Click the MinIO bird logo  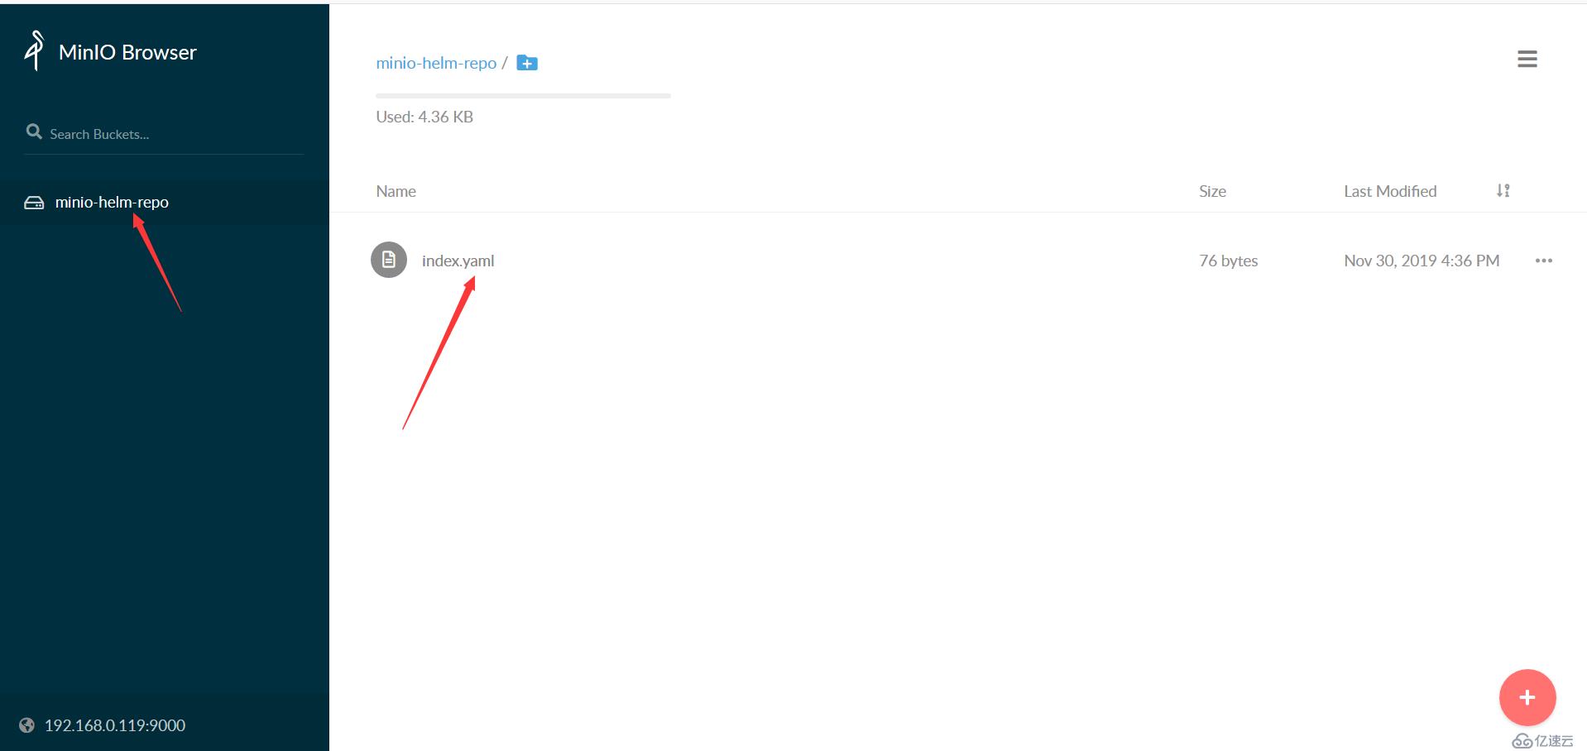point(34,50)
